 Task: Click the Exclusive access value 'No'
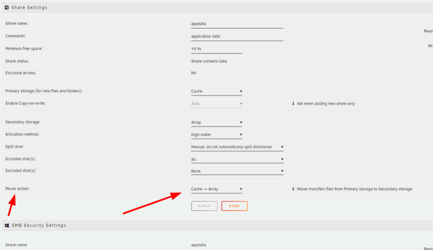pyautogui.click(x=194, y=73)
